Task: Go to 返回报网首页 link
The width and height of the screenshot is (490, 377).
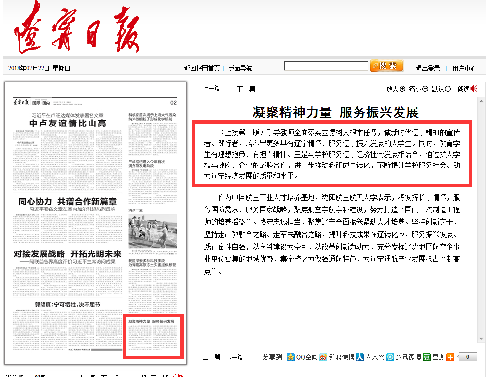Action: (x=202, y=68)
